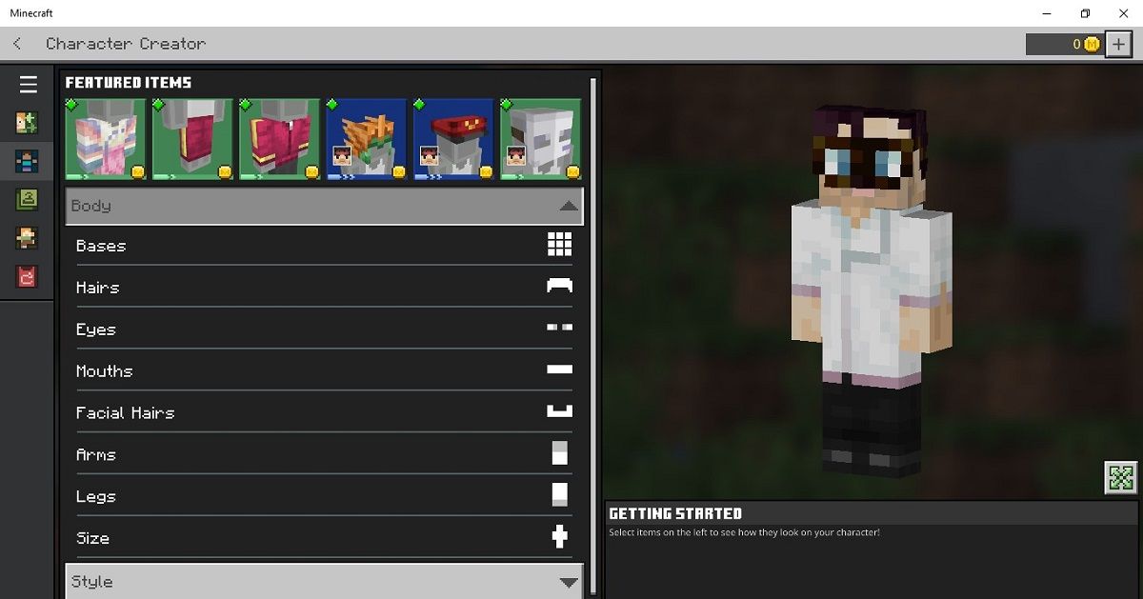1143x599 pixels.
Task: Click the Minecraft window title text
Action: pos(31,13)
